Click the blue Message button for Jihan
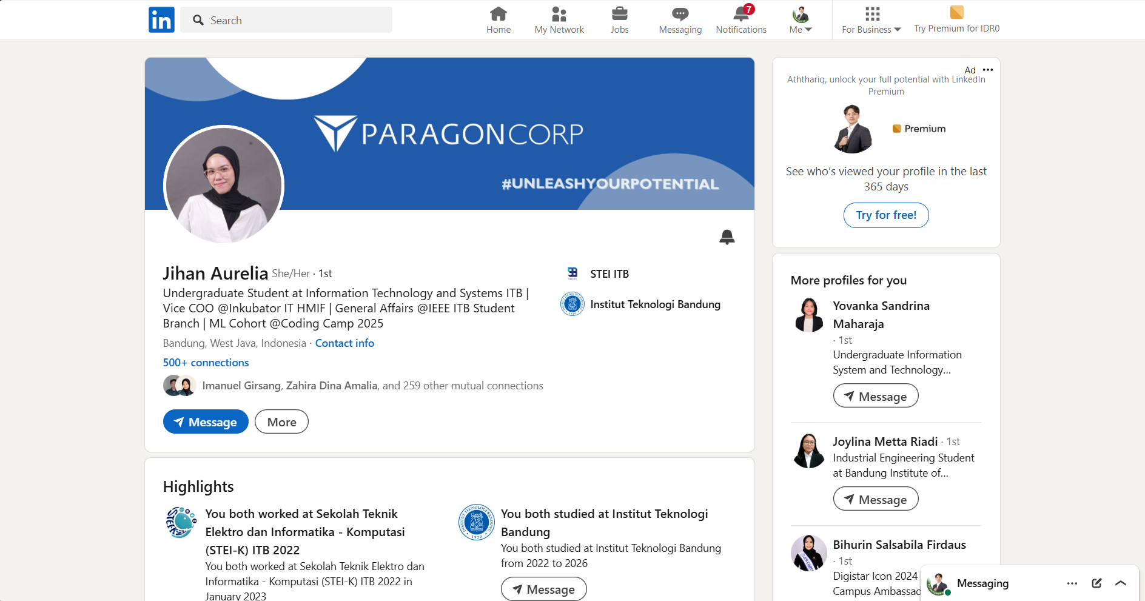This screenshot has width=1145, height=601. point(206,422)
